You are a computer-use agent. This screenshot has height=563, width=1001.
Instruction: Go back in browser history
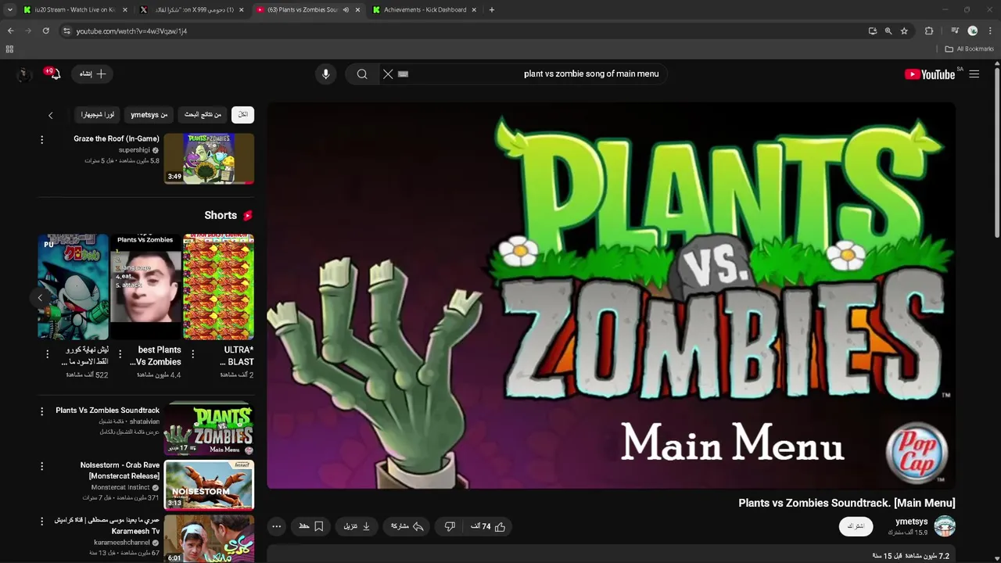(10, 31)
